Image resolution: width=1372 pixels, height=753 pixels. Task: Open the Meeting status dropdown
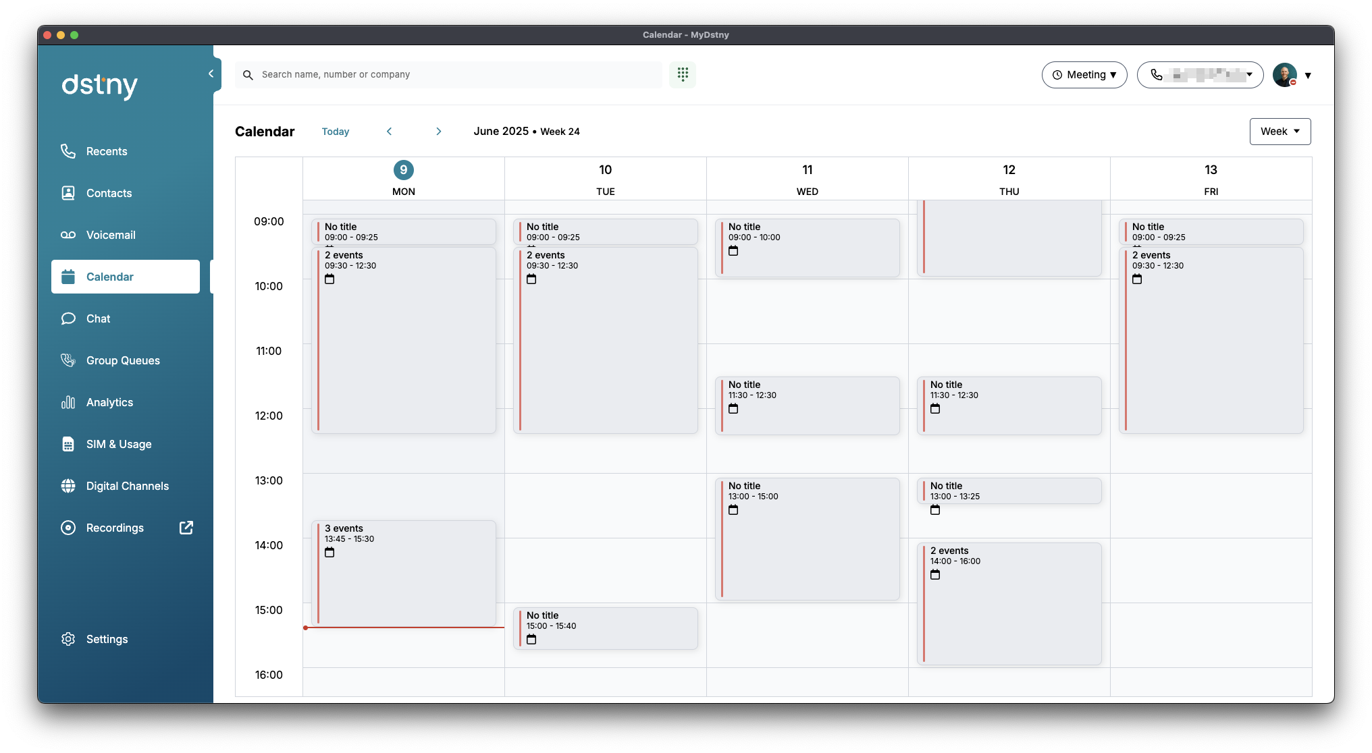pyautogui.click(x=1084, y=75)
